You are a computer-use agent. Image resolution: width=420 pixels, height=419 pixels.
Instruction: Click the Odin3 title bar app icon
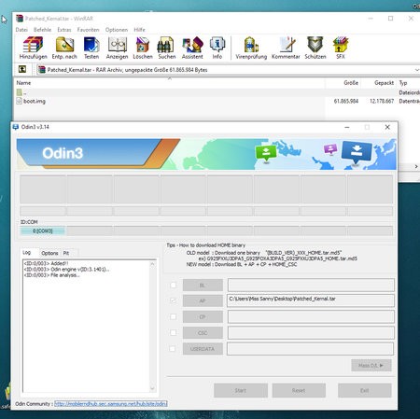16,127
